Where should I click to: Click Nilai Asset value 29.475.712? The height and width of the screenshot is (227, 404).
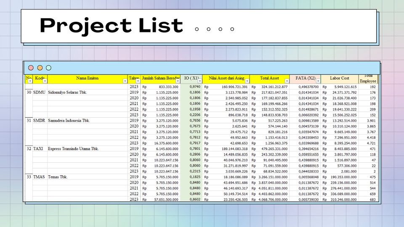[x=239, y=132]
